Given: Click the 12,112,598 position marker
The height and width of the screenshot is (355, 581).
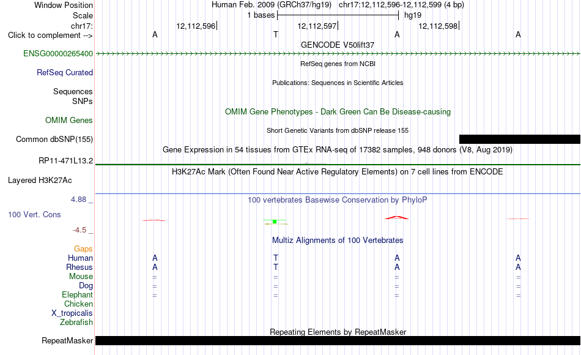Looking at the screenshot, I should [438, 26].
